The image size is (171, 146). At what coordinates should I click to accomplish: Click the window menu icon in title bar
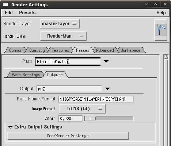(x=5, y=4)
